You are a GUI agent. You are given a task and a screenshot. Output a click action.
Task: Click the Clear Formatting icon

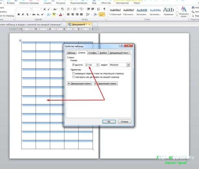coord(62,9)
